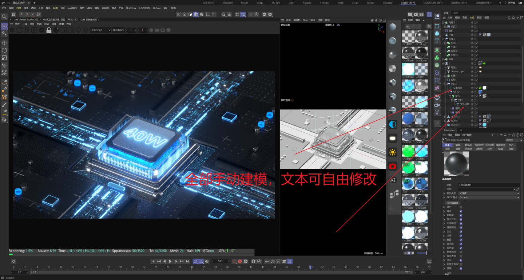524x280 pixels.
Task: Click the Octane sun light icon in the right toolbar
Action: point(392,152)
